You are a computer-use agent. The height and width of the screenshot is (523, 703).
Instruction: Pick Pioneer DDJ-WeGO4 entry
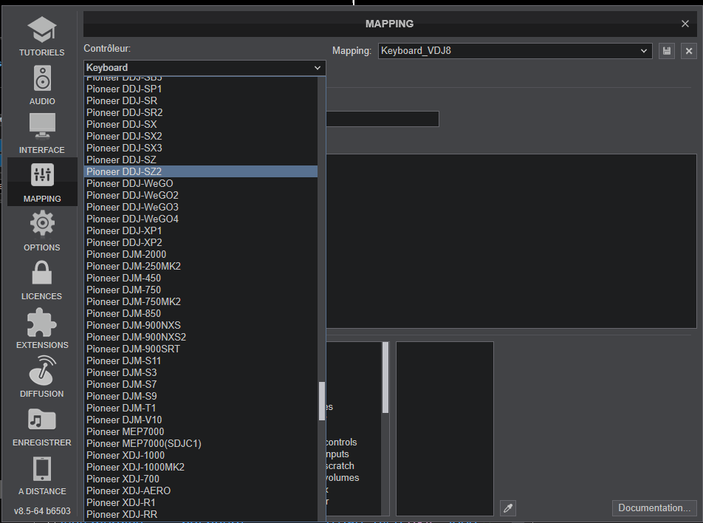coord(200,219)
